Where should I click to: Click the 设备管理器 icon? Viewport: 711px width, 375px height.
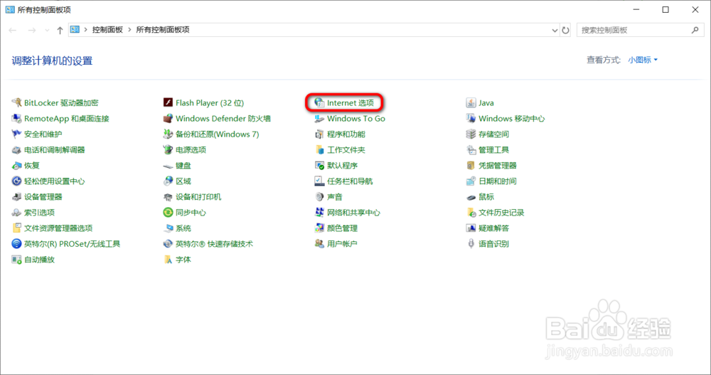17,196
